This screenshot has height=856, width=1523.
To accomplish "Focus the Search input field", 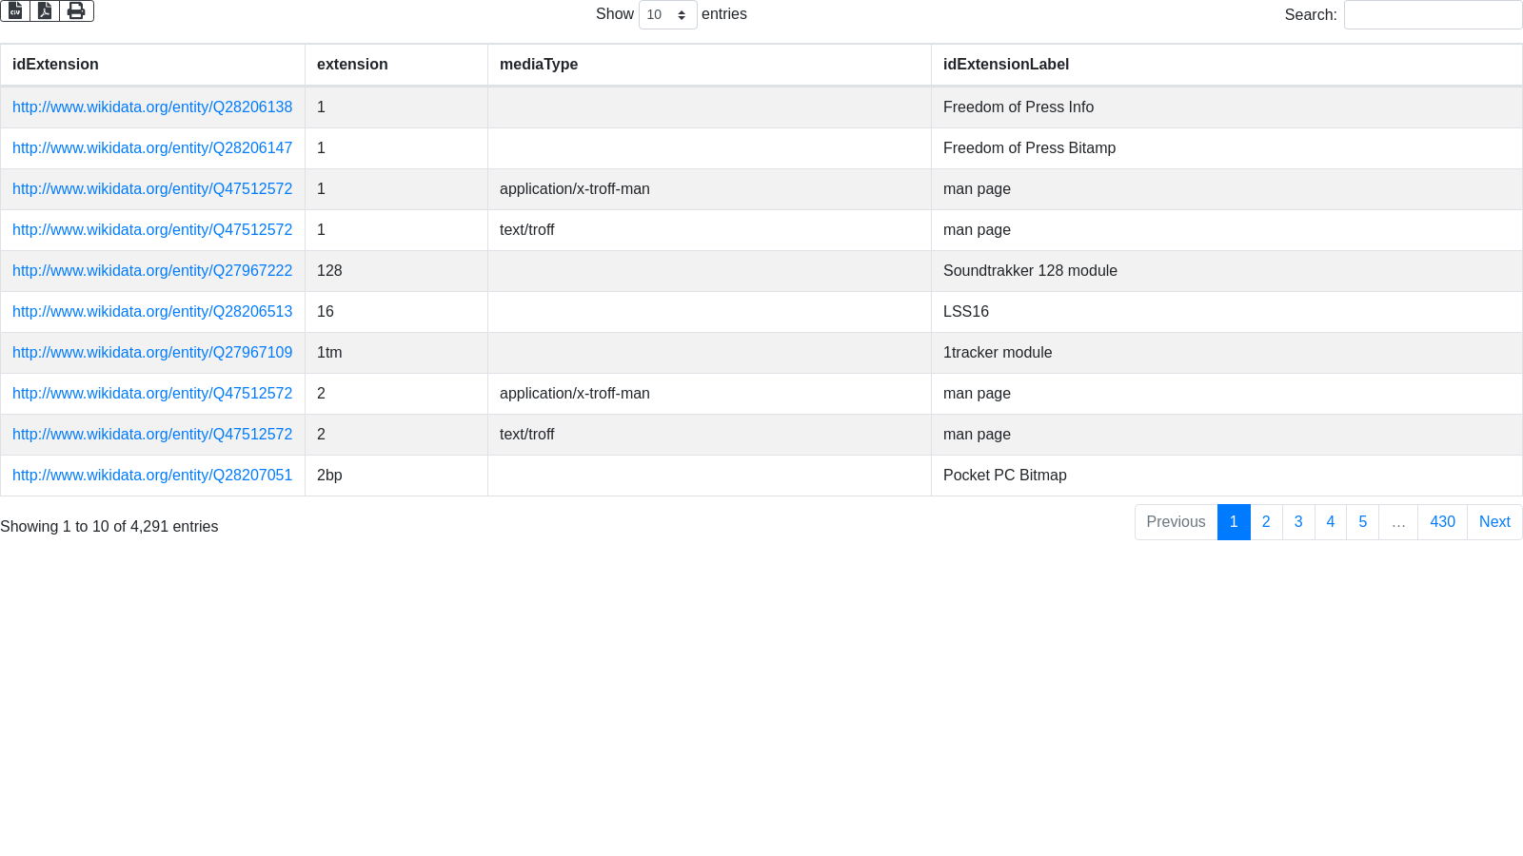I will [x=1433, y=15].
